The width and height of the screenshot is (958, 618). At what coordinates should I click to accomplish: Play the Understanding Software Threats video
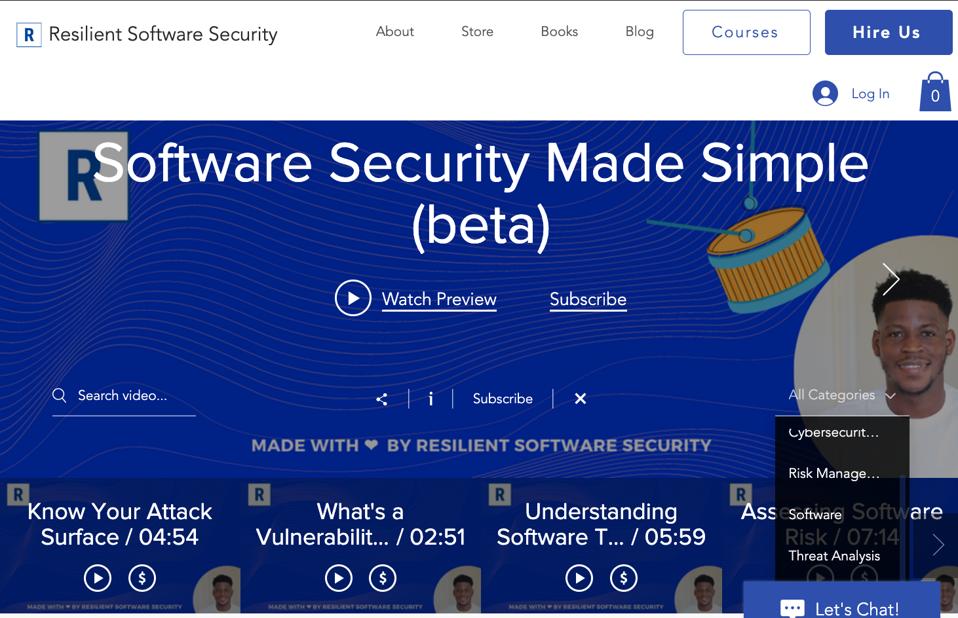point(579,578)
